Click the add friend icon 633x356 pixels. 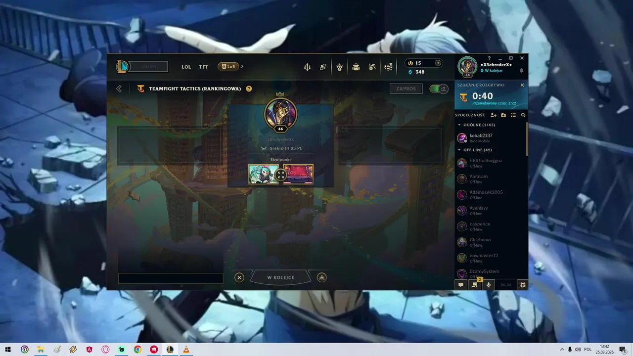(494, 115)
